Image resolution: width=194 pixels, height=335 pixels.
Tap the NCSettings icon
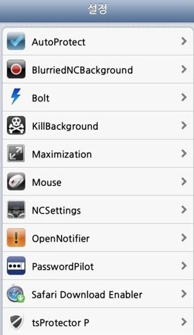coord(16,209)
